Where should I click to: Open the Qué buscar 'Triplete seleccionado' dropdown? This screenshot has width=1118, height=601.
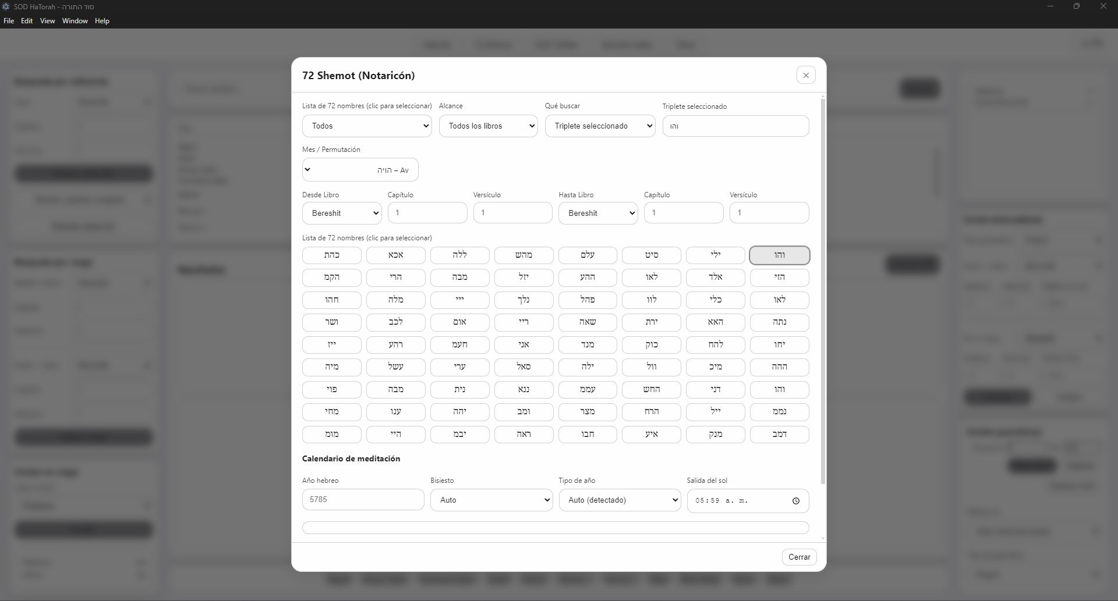600,126
